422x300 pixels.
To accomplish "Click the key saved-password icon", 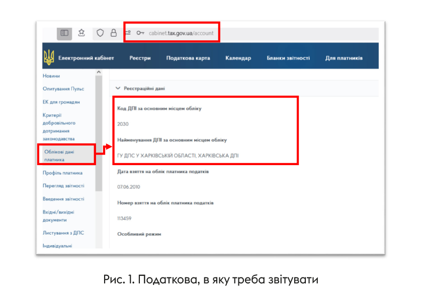I will 140,33.
